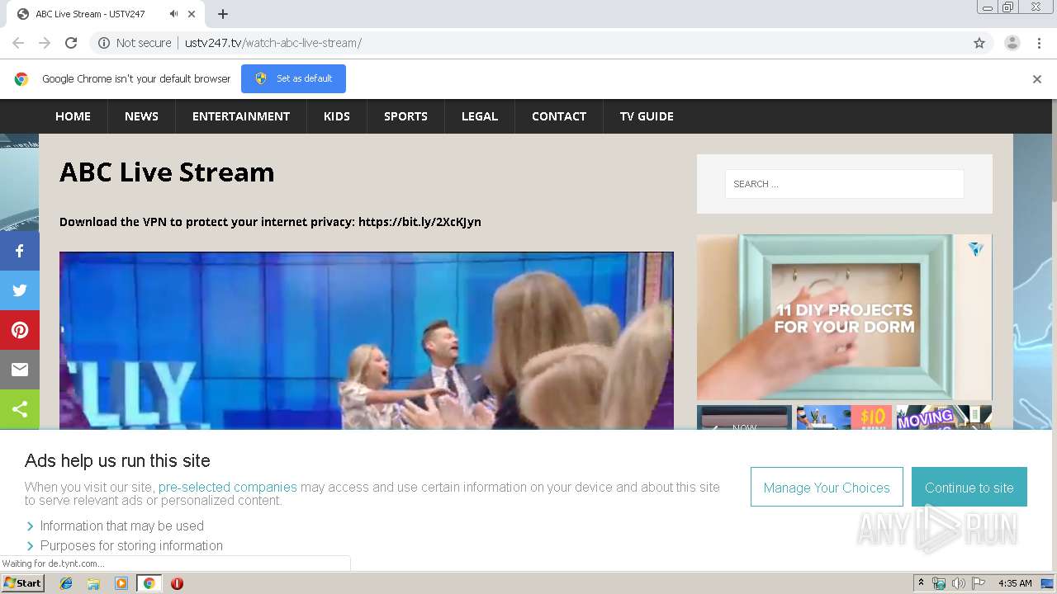Click ABC Live Stream heading
The height and width of the screenshot is (594, 1057).
tap(167, 172)
